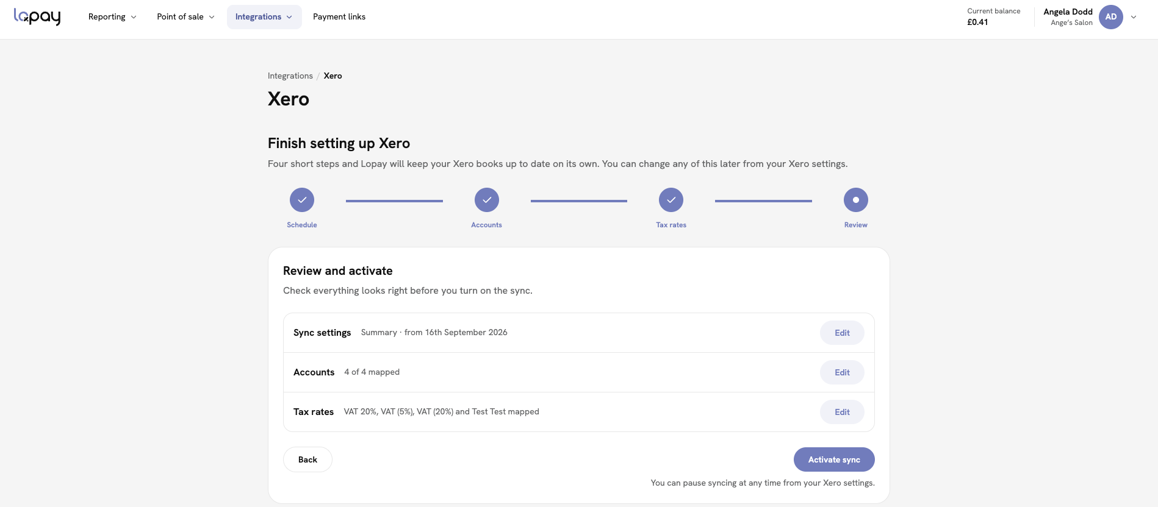Viewport: 1158px width, 507px height.
Task: Click 'Summary · from 16th September 2026' text
Action: click(x=434, y=332)
